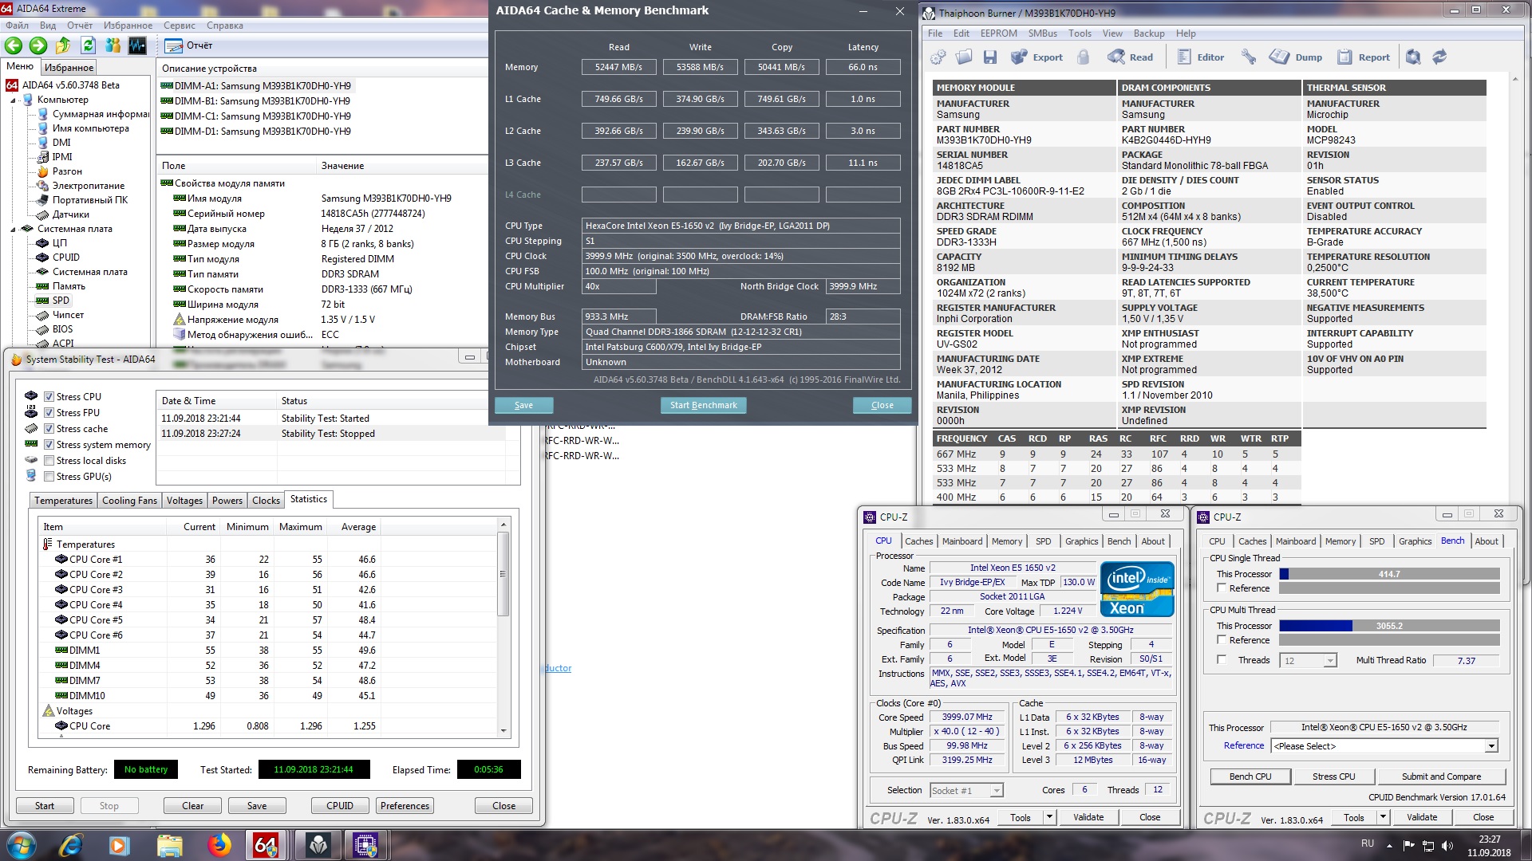Click the AIDA64 refresh page icon
1532x861 pixels.
89,45
